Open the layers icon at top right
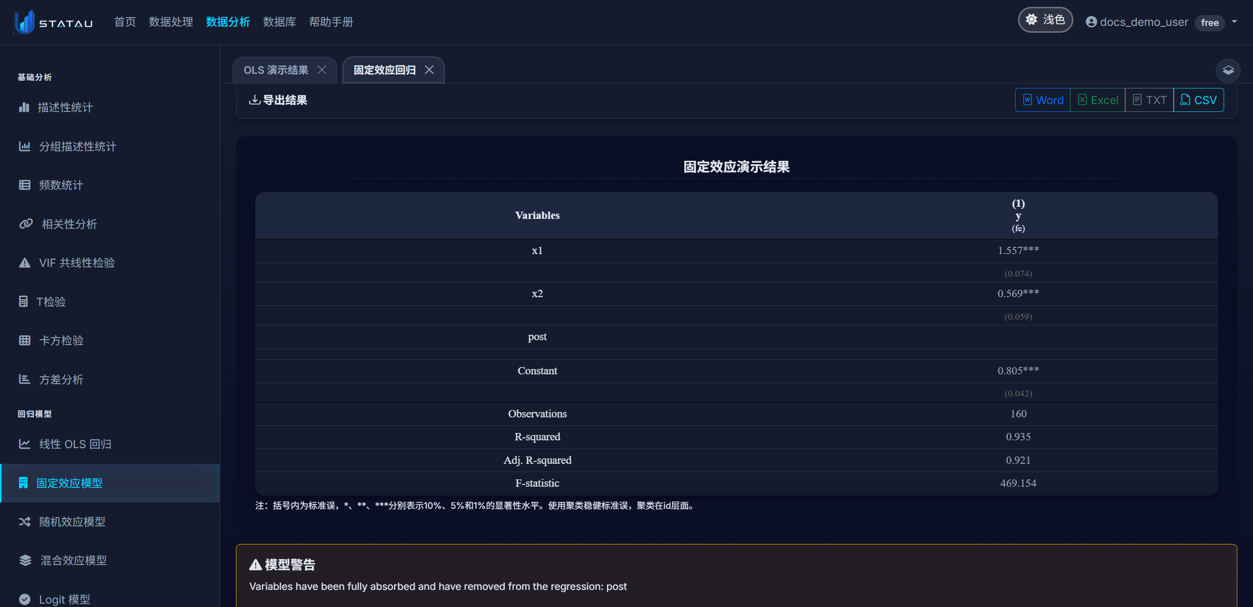Image resolution: width=1253 pixels, height=607 pixels. point(1228,70)
